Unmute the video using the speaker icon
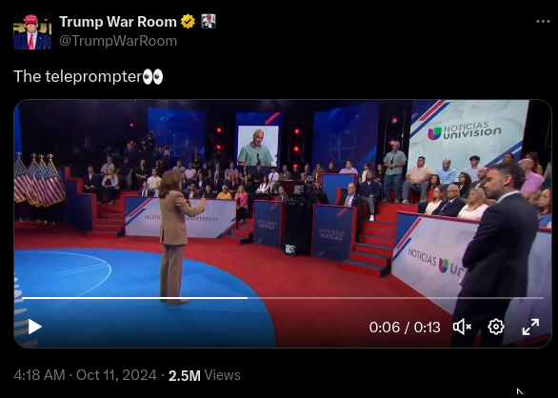 coord(462,327)
